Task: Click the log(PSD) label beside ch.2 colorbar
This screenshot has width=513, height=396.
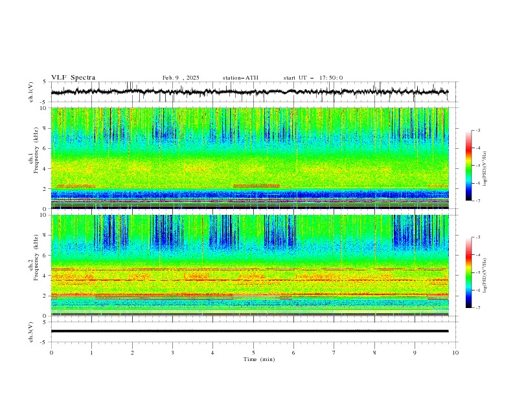Action: tap(484, 276)
